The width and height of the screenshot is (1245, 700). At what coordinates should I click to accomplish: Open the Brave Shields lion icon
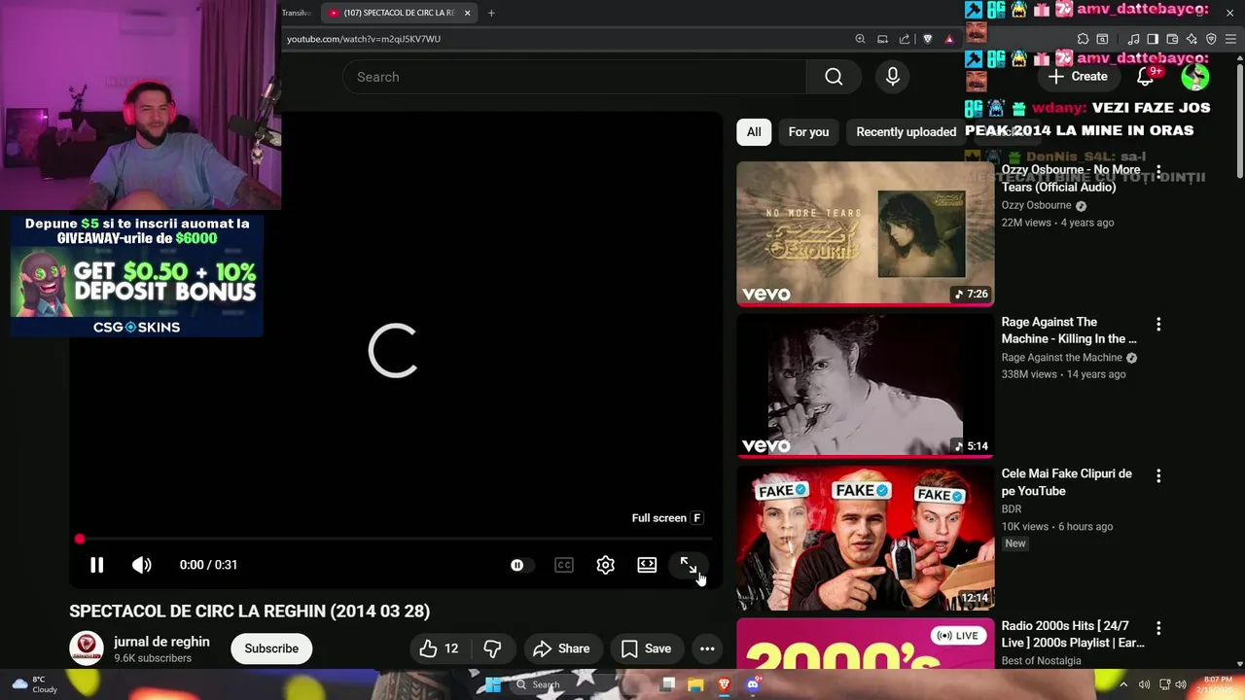(927, 39)
